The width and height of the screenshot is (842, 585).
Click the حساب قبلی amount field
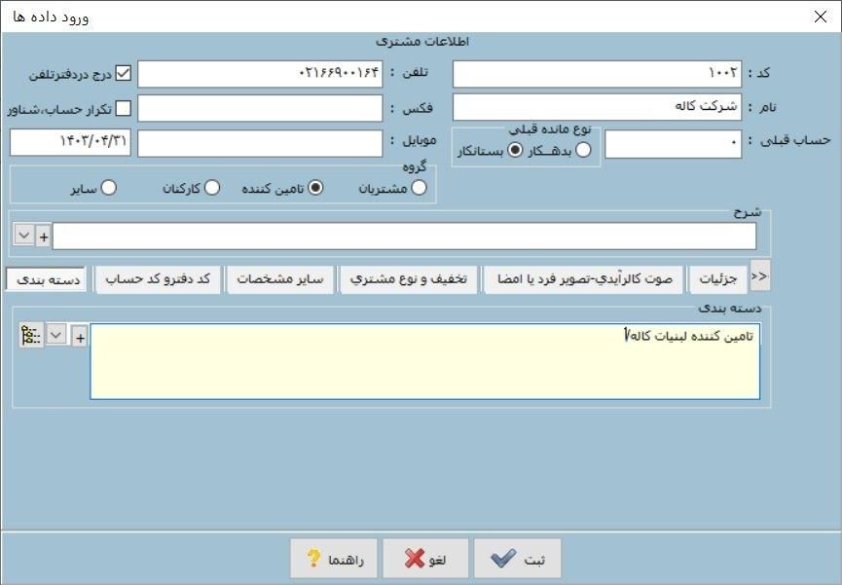point(674,144)
